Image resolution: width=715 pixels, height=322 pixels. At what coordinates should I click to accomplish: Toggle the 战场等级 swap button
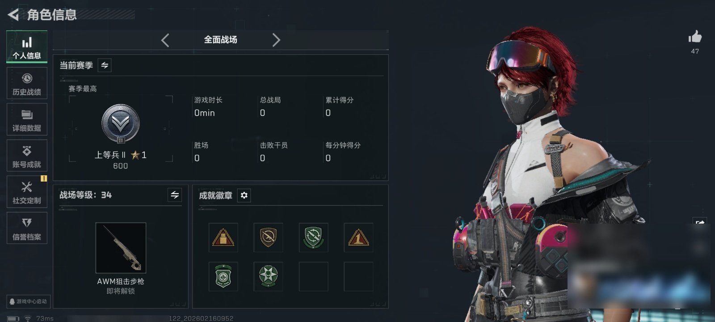175,195
